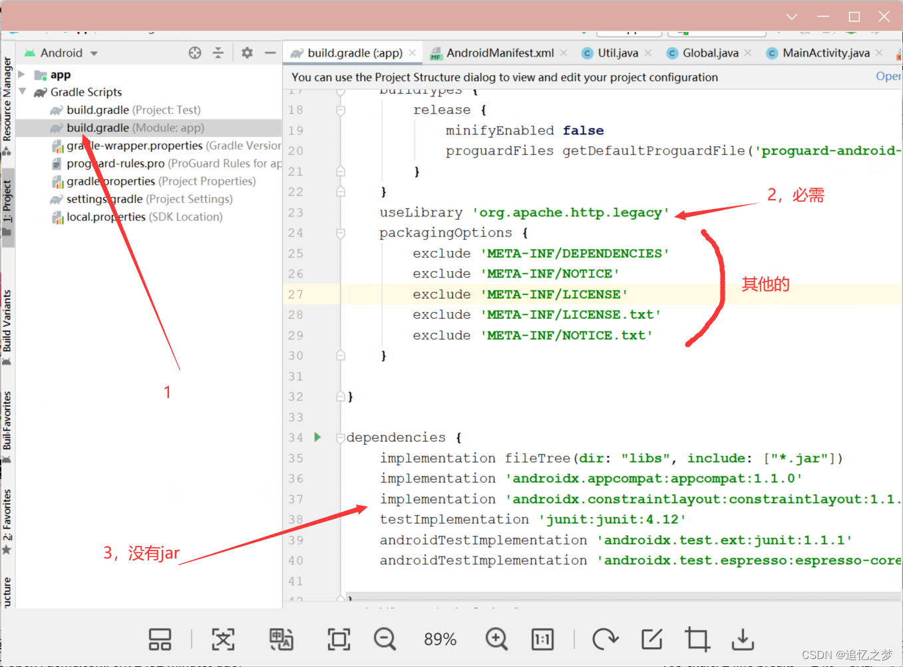
Task: Expand the app module node
Action: [21, 75]
